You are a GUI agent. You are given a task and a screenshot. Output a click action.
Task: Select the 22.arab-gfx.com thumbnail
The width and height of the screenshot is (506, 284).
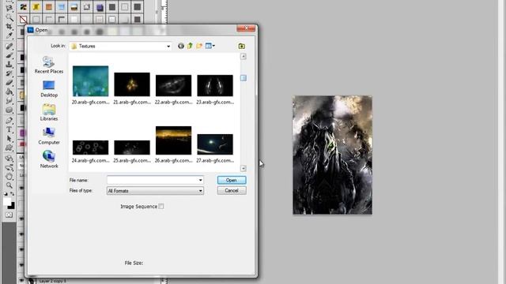173,85
